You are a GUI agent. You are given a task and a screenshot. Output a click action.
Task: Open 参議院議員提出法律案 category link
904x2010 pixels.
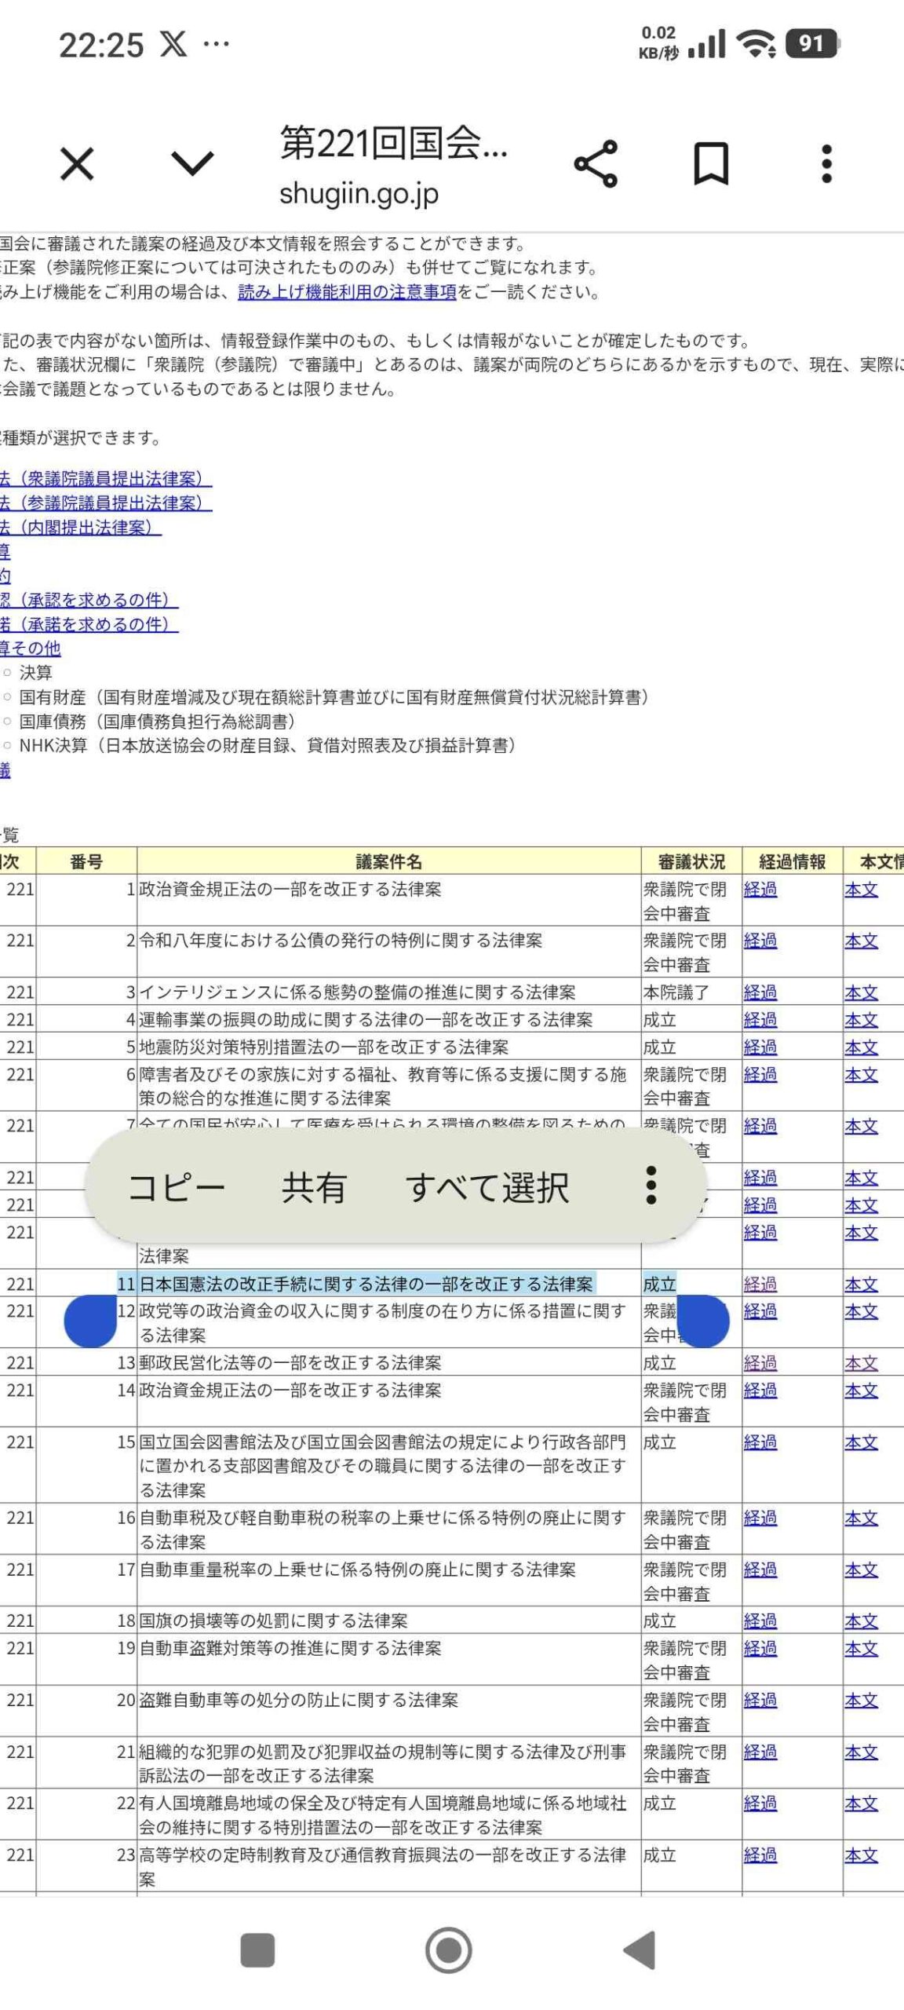(106, 502)
